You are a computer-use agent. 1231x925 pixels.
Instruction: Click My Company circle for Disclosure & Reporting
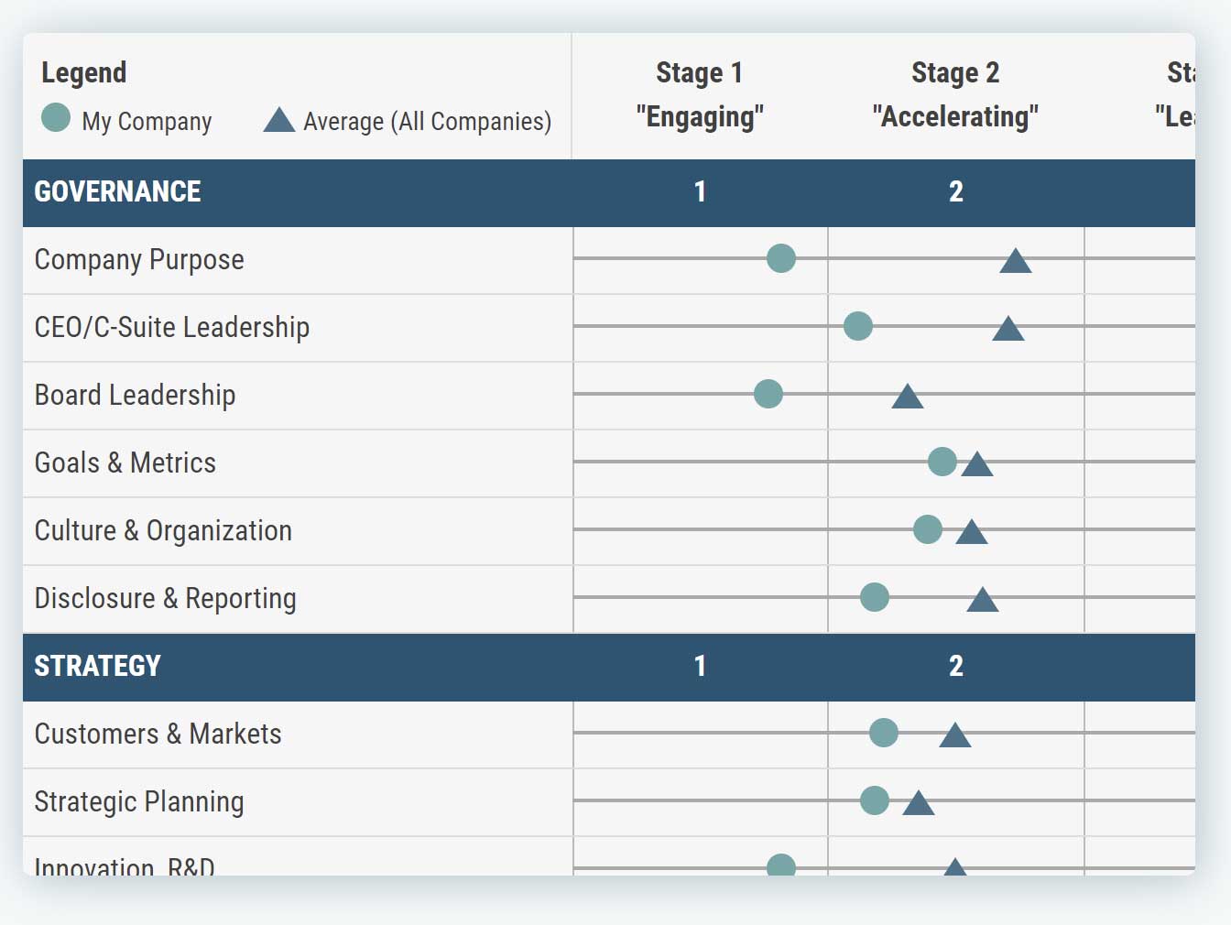click(x=874, y=597)
